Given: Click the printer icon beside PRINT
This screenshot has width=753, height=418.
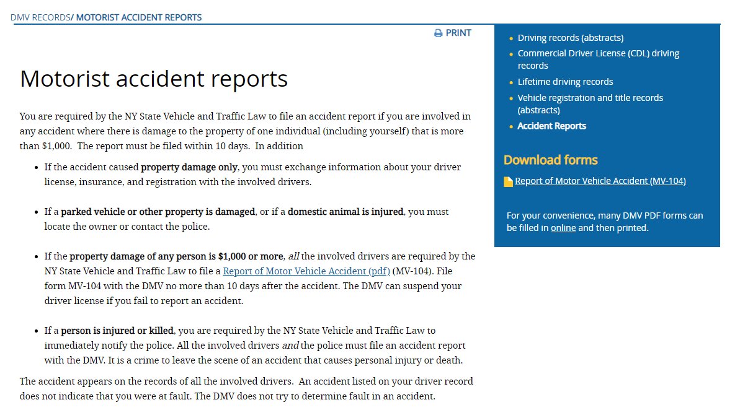Looking at the screenshot, I should click(x=439, y=33).
